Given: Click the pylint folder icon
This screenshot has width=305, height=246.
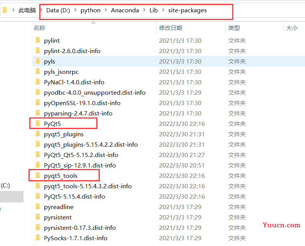Looking at the screenshot, I should point(38,40).
